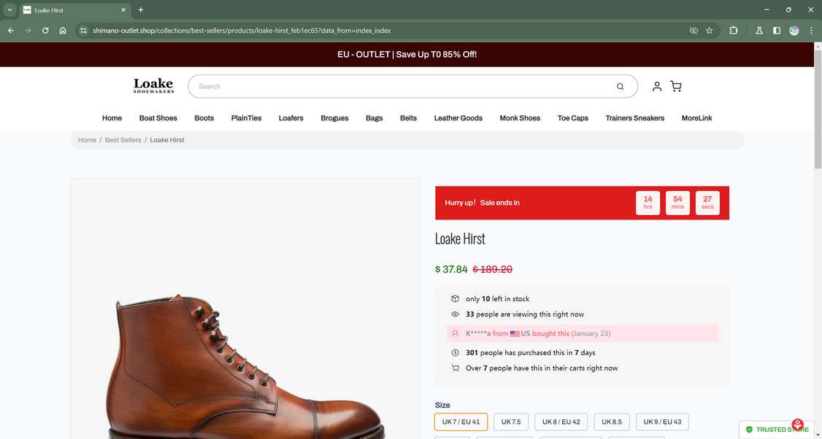822x439 pixels.
Task: Click the crossed-out $ 189.20 price
Action: 493,269
